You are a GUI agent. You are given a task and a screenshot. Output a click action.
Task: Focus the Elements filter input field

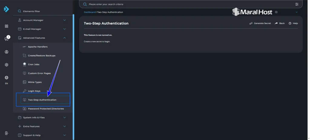pos(42,11)
